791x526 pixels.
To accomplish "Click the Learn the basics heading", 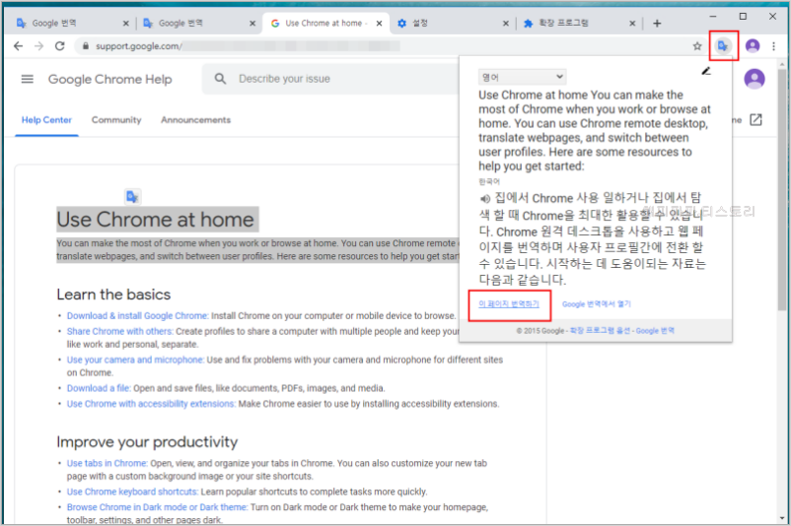I will click(113, 295).
